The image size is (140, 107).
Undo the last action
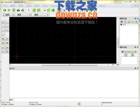pyautogui.click(x=34, y=10)
